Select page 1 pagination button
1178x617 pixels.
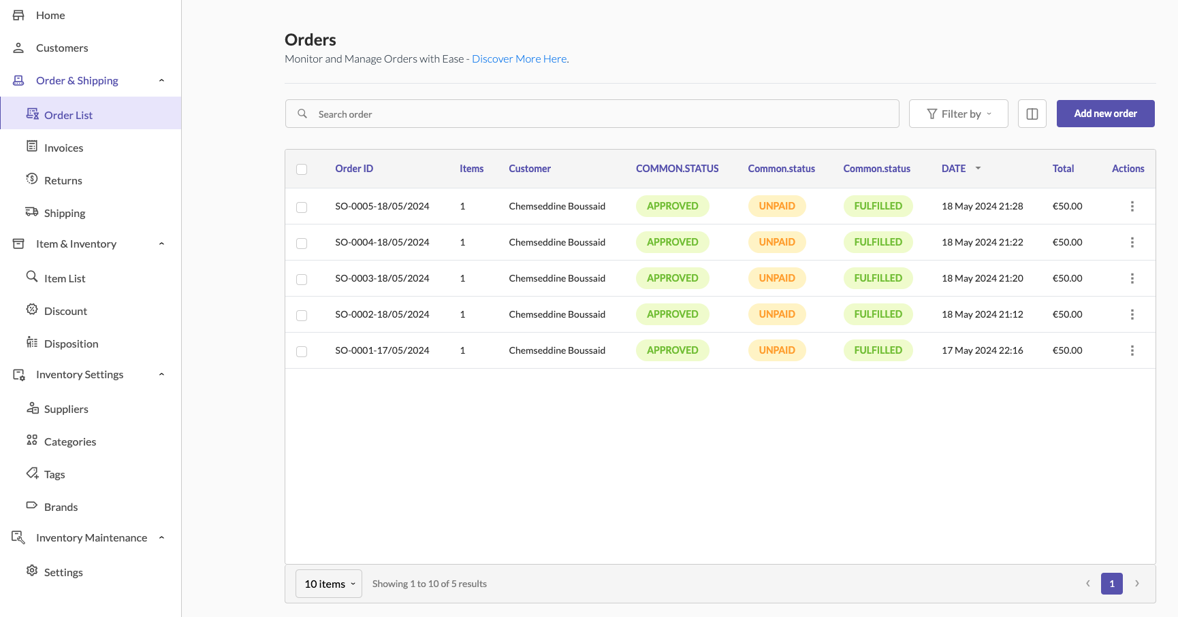[x=1112, y=584]
